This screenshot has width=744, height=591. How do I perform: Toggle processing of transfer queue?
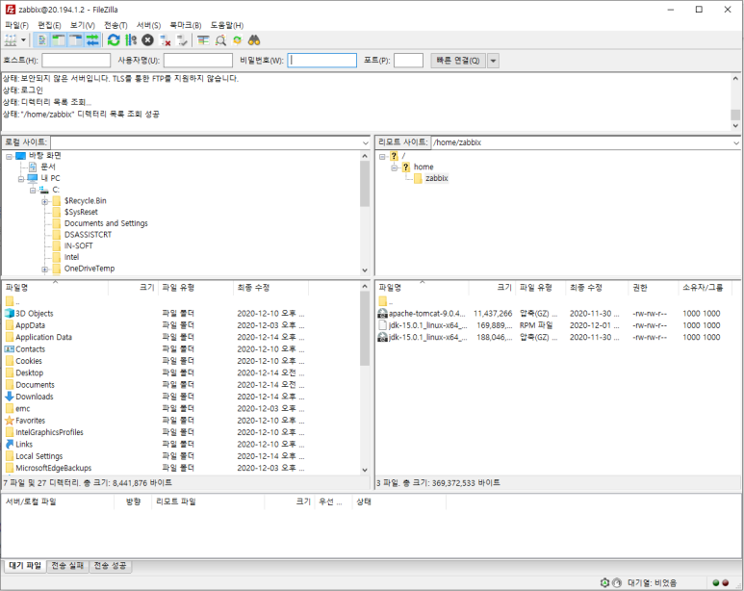pyautogui.click(x=131, y=40)
